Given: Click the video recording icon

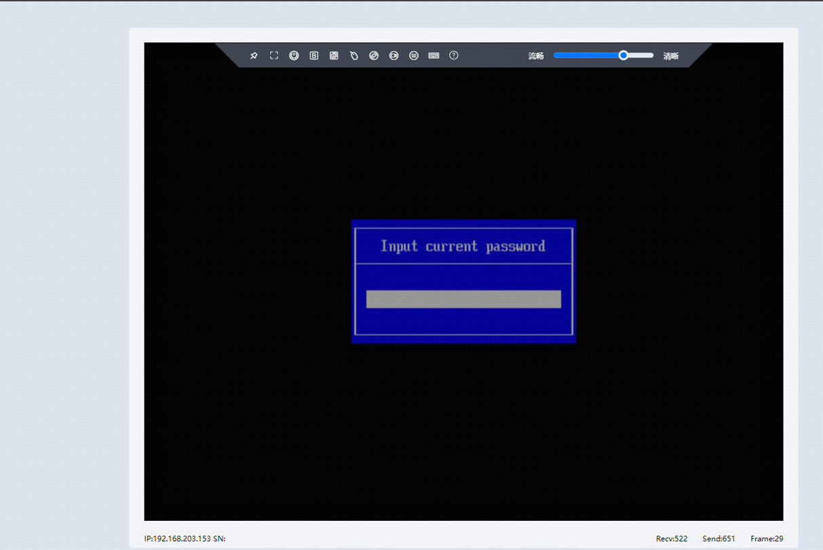Looking at the screenshot, I should [x=394, y=56].
